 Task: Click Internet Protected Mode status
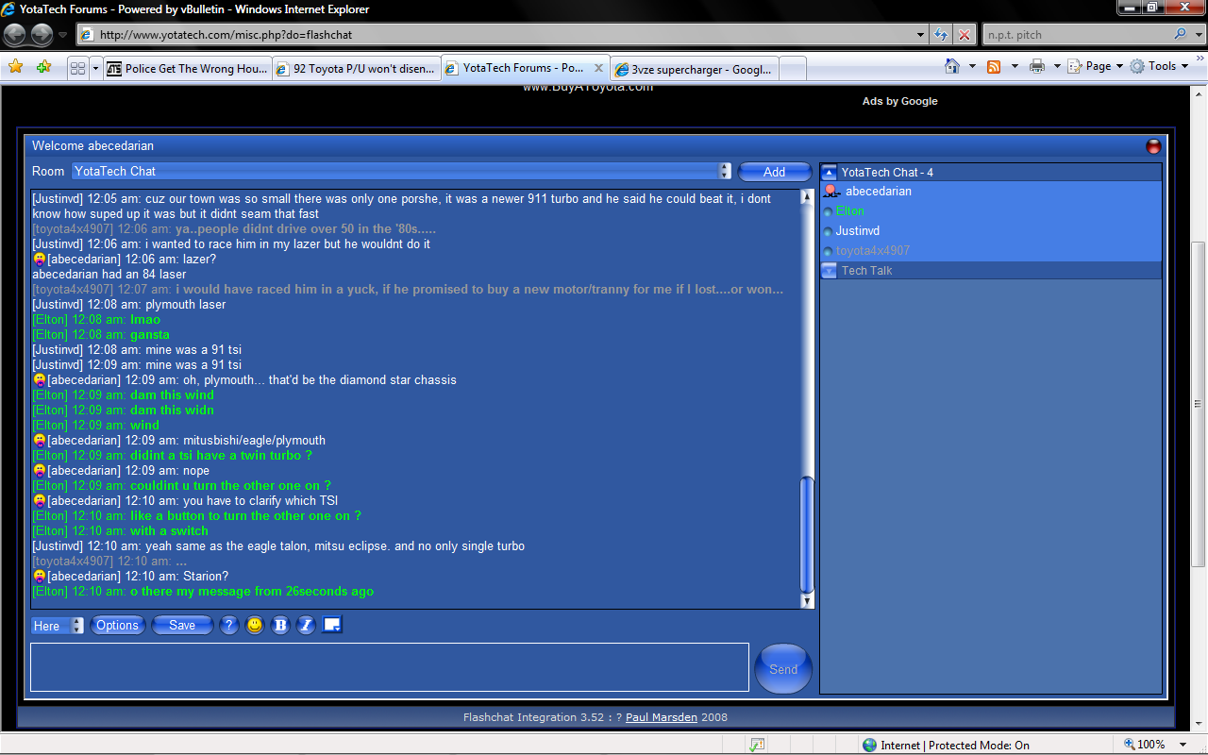(946, 745)
